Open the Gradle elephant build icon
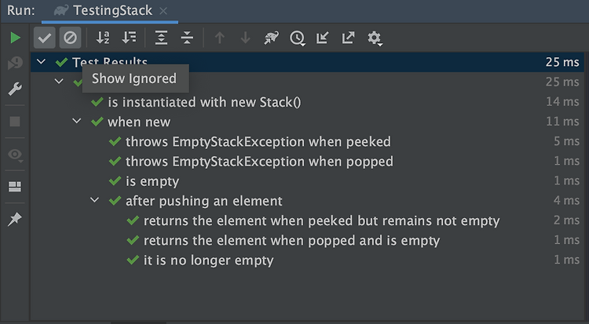The image size is (589, 324). pyautogui.click(x=271, y=38)
